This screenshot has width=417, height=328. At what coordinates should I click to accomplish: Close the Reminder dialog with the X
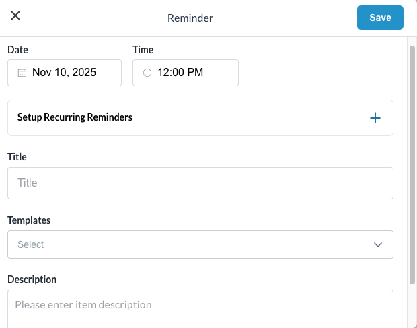[x=15, y=16]
